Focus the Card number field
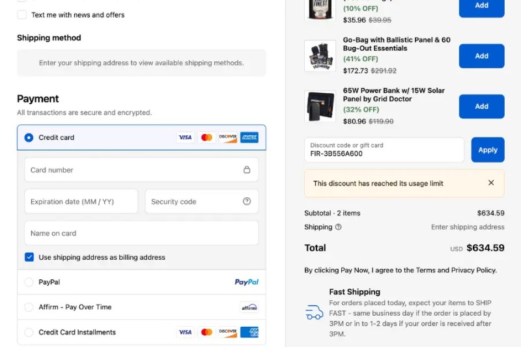This screenshot has height=347, width=521. (x=141, y=170)
